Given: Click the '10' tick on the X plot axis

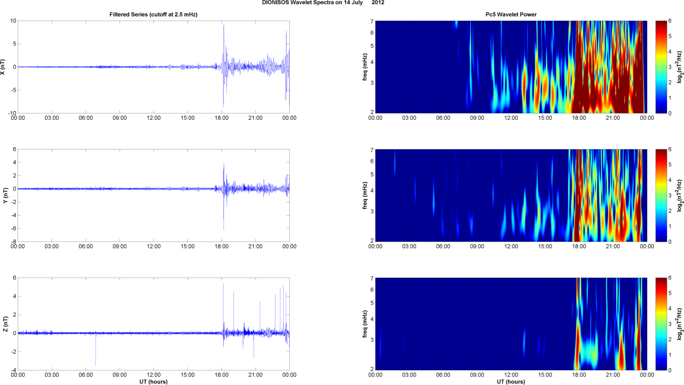Looking at the screenshot, I should 13,21.
